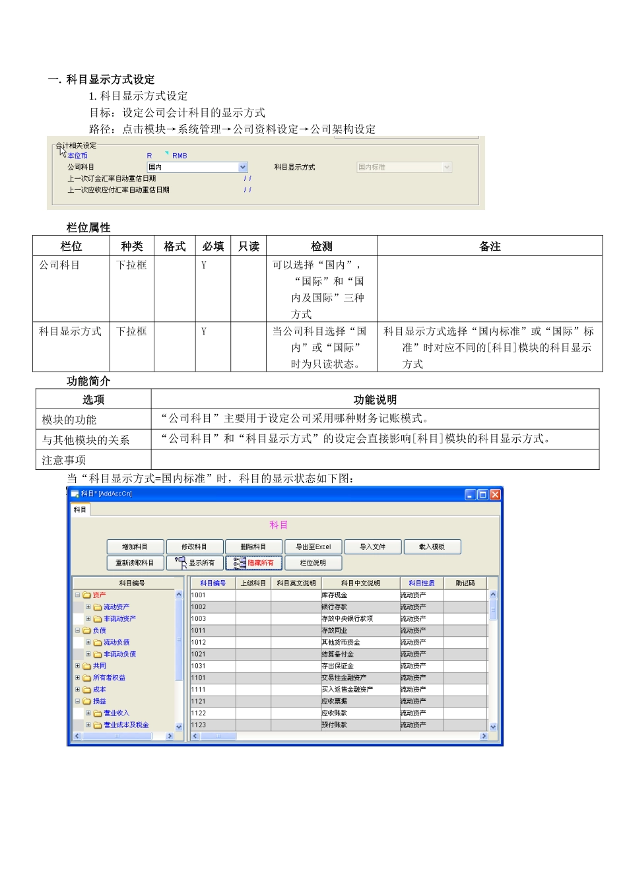Image resolution: width=627 pixels, height=887 pixels.
Task: Select the row cell 1123
Action: 213,725
